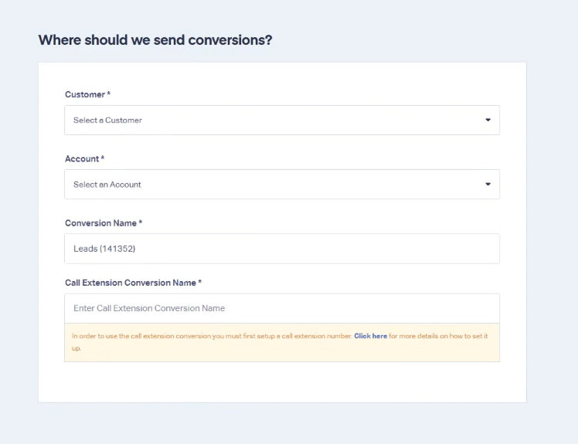The height and width of the screenshot is (444, 578).
Task: Click the required asterisk next to Customer
Action: [x=109, y=93]
